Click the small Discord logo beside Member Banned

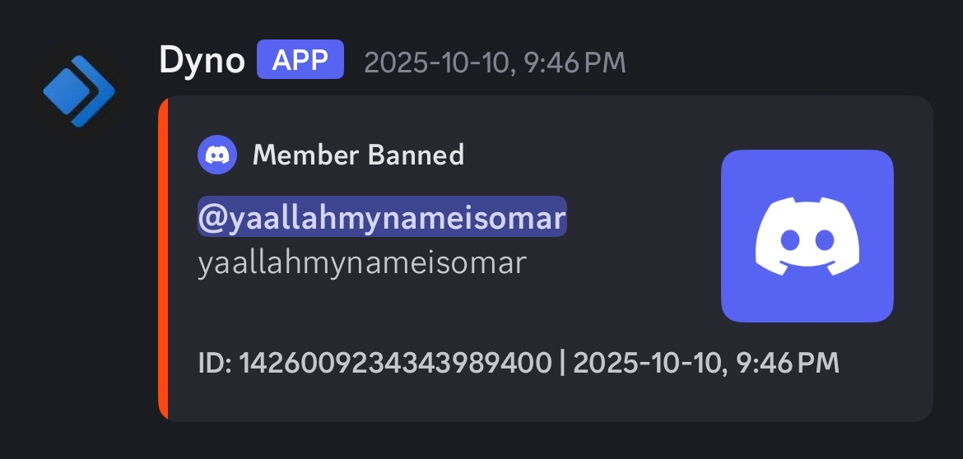pyautogui.click(x=217, y=155)
